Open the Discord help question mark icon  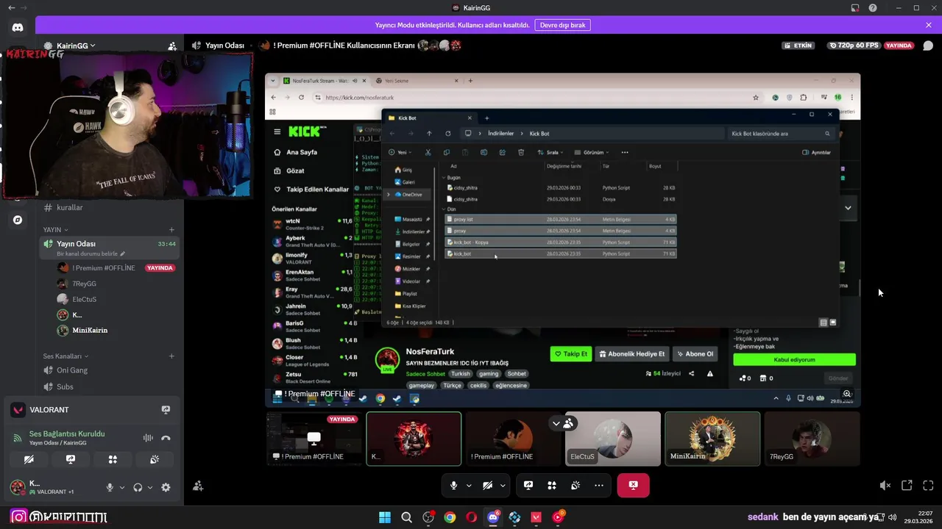pos(873,8)
